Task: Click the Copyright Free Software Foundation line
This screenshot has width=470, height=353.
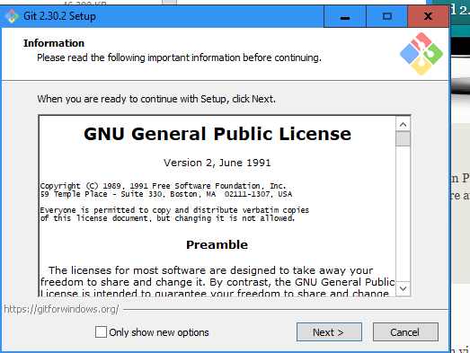Action: 163,186
